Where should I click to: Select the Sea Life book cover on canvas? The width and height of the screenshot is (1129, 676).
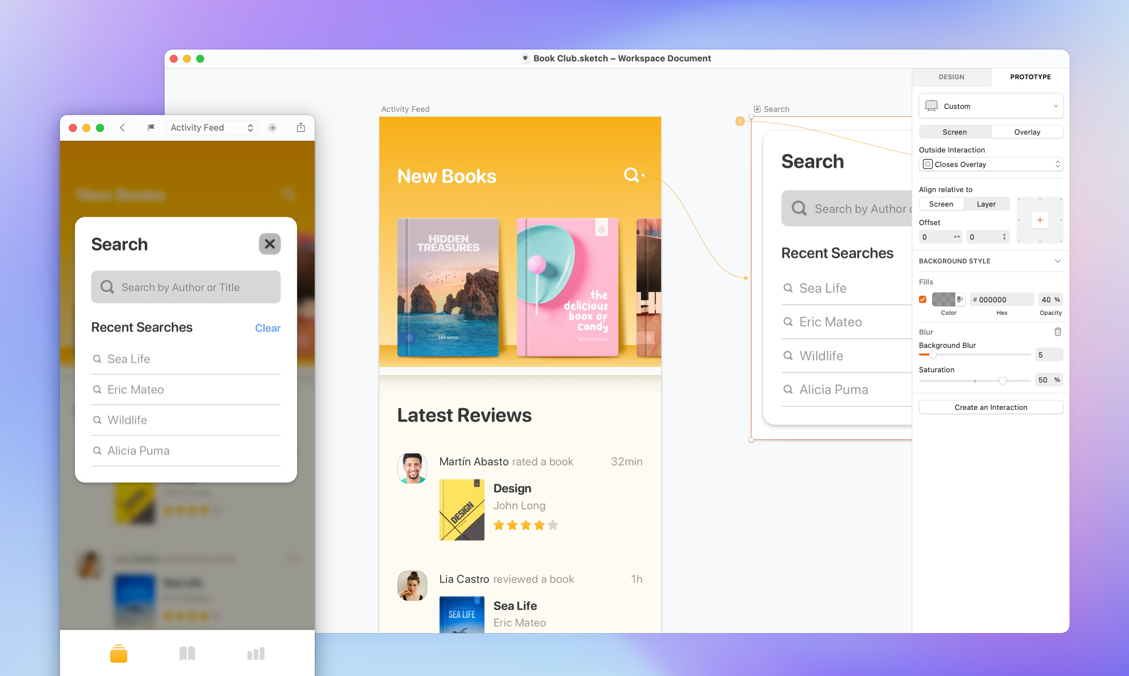(x=461, y=614)
